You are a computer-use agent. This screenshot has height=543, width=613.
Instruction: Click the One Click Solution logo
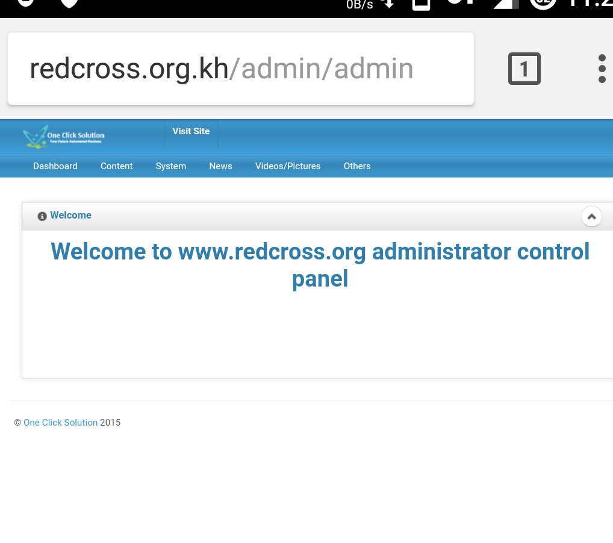click(x=63, y=137)
